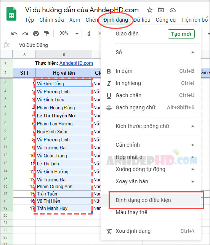
Task: Open the Dữ liệu menu
Action: pos(142,20)
